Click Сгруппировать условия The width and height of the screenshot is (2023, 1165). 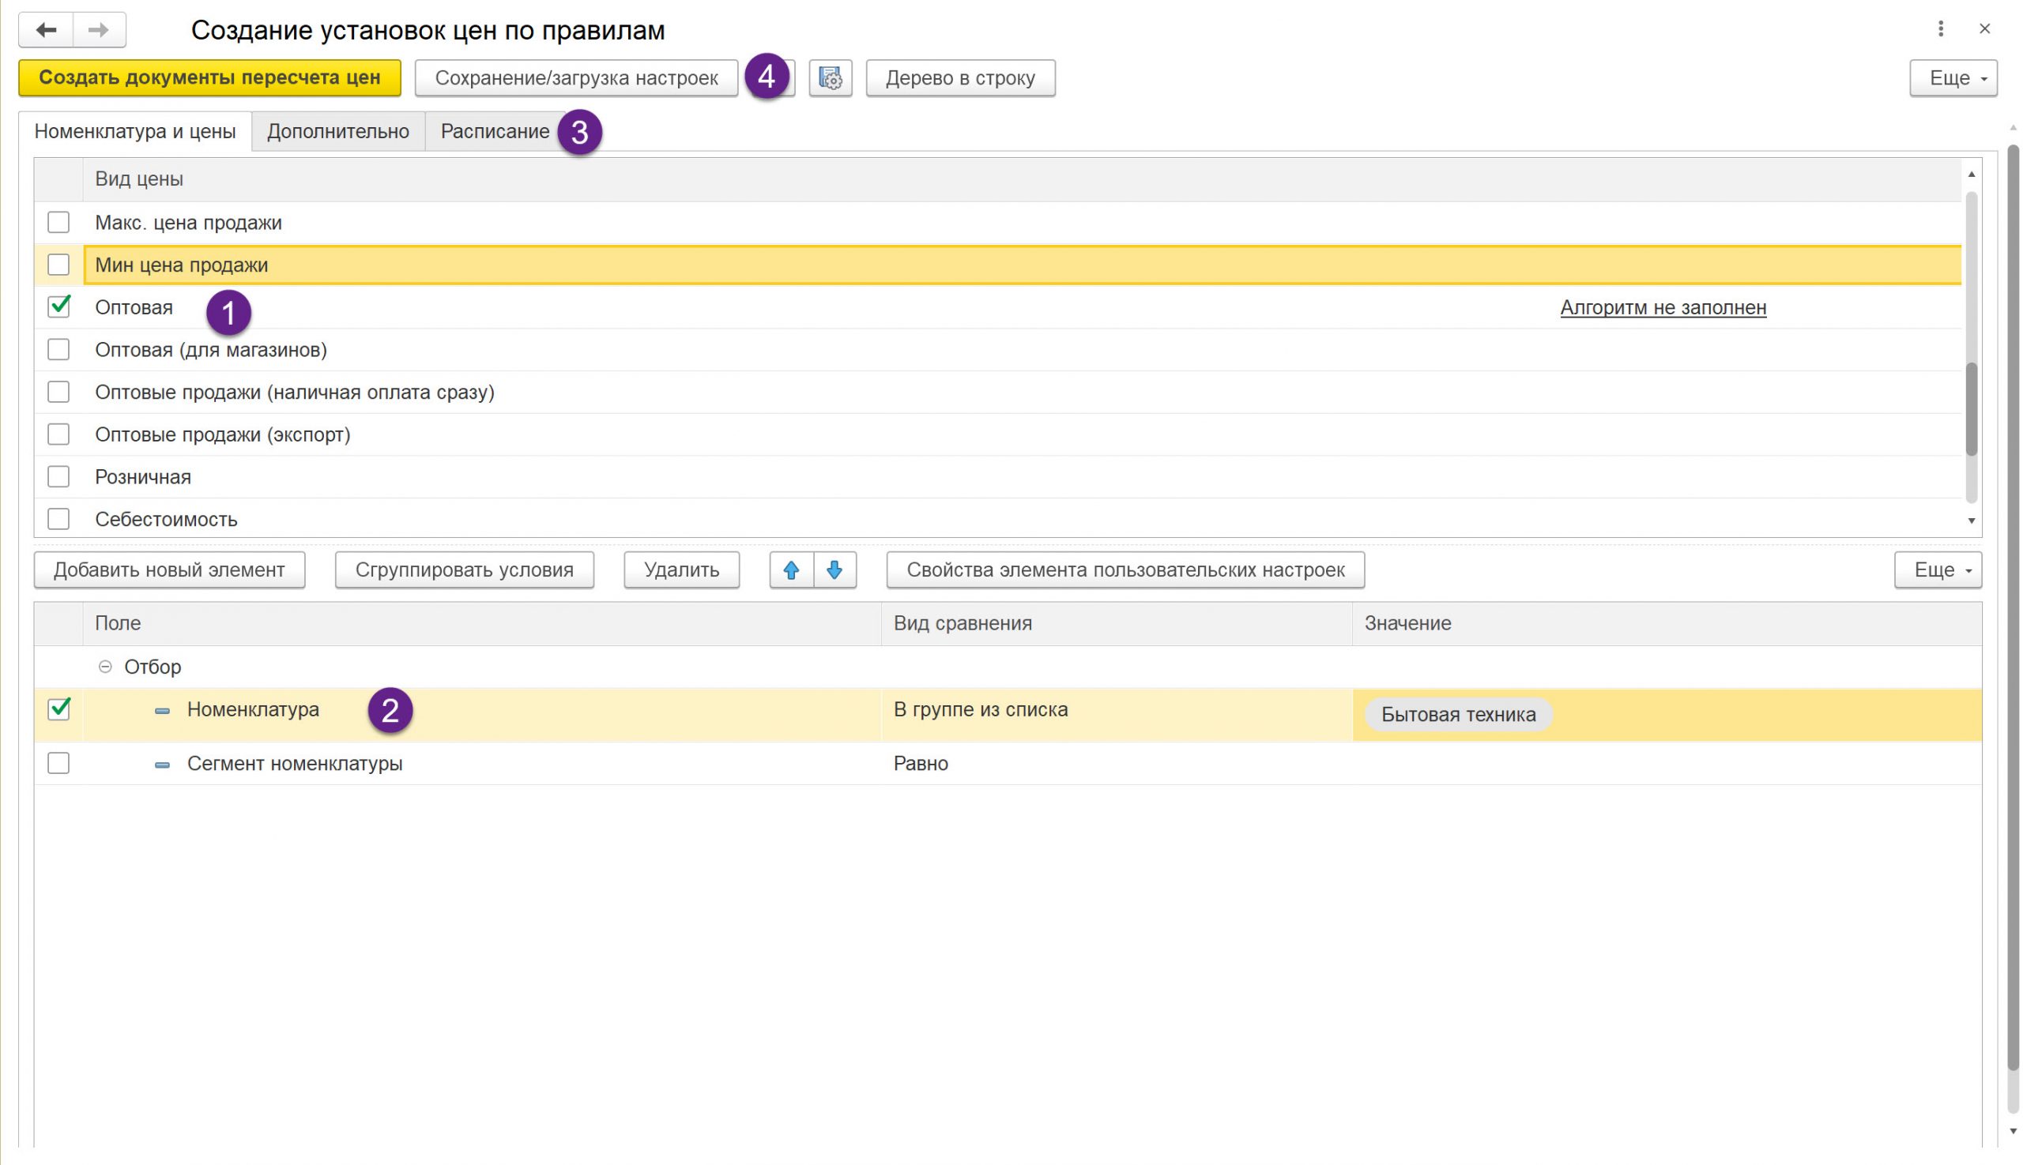tap(465, 569)
